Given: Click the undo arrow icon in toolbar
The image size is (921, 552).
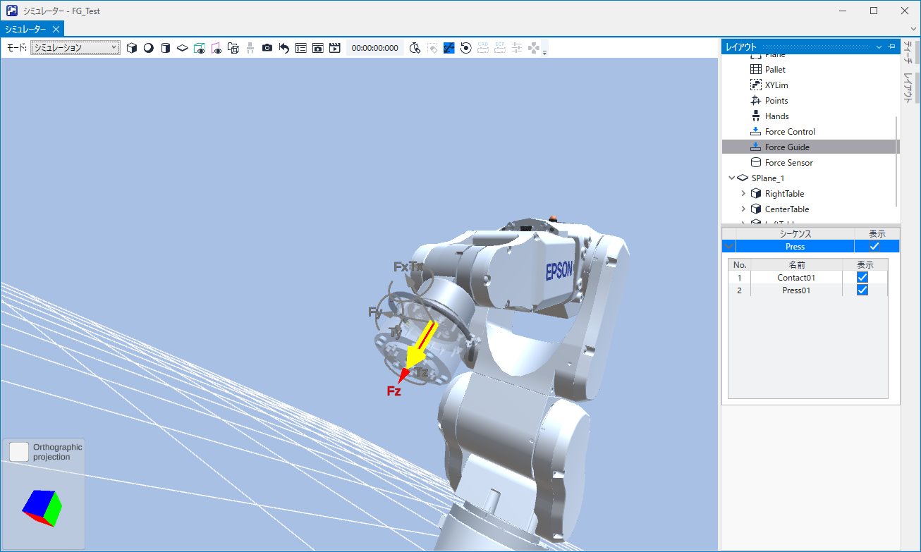Looking at the screenshot, I should click(284, 48).
